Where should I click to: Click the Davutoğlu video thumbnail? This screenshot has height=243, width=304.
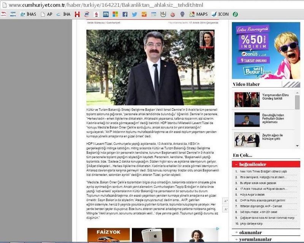tap(247, 120)
